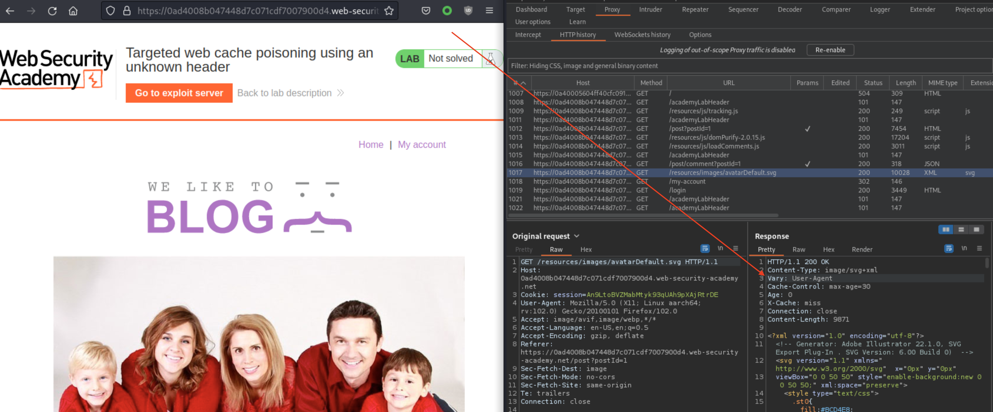The width and height of the screenshot is (993, 412).
Task: Toggle non-printable characters in the response pane
Action: coord(964,249)
